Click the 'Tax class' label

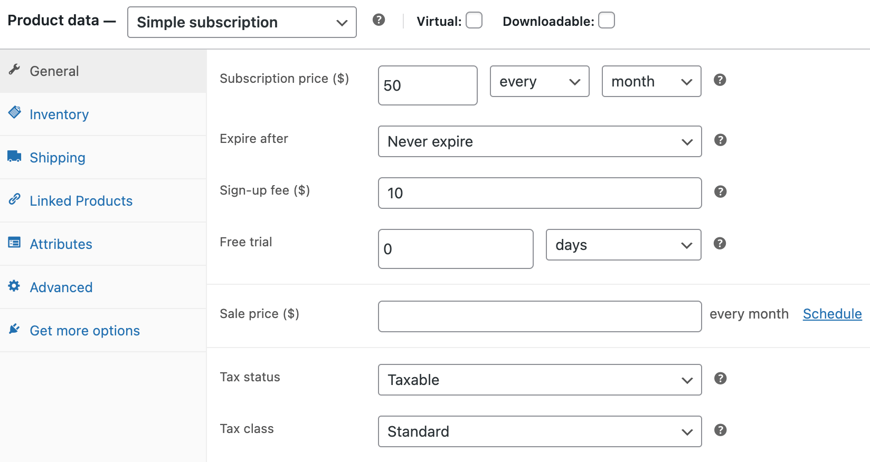(247, 429)
